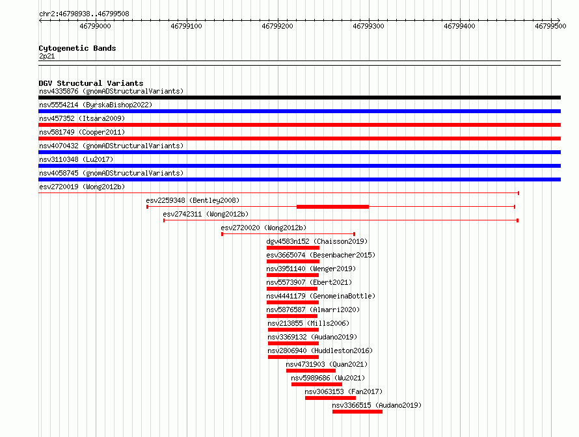Click the nsv3366515 red bar
The width and height of the screenshot is (579, 437).
[357, 412]
